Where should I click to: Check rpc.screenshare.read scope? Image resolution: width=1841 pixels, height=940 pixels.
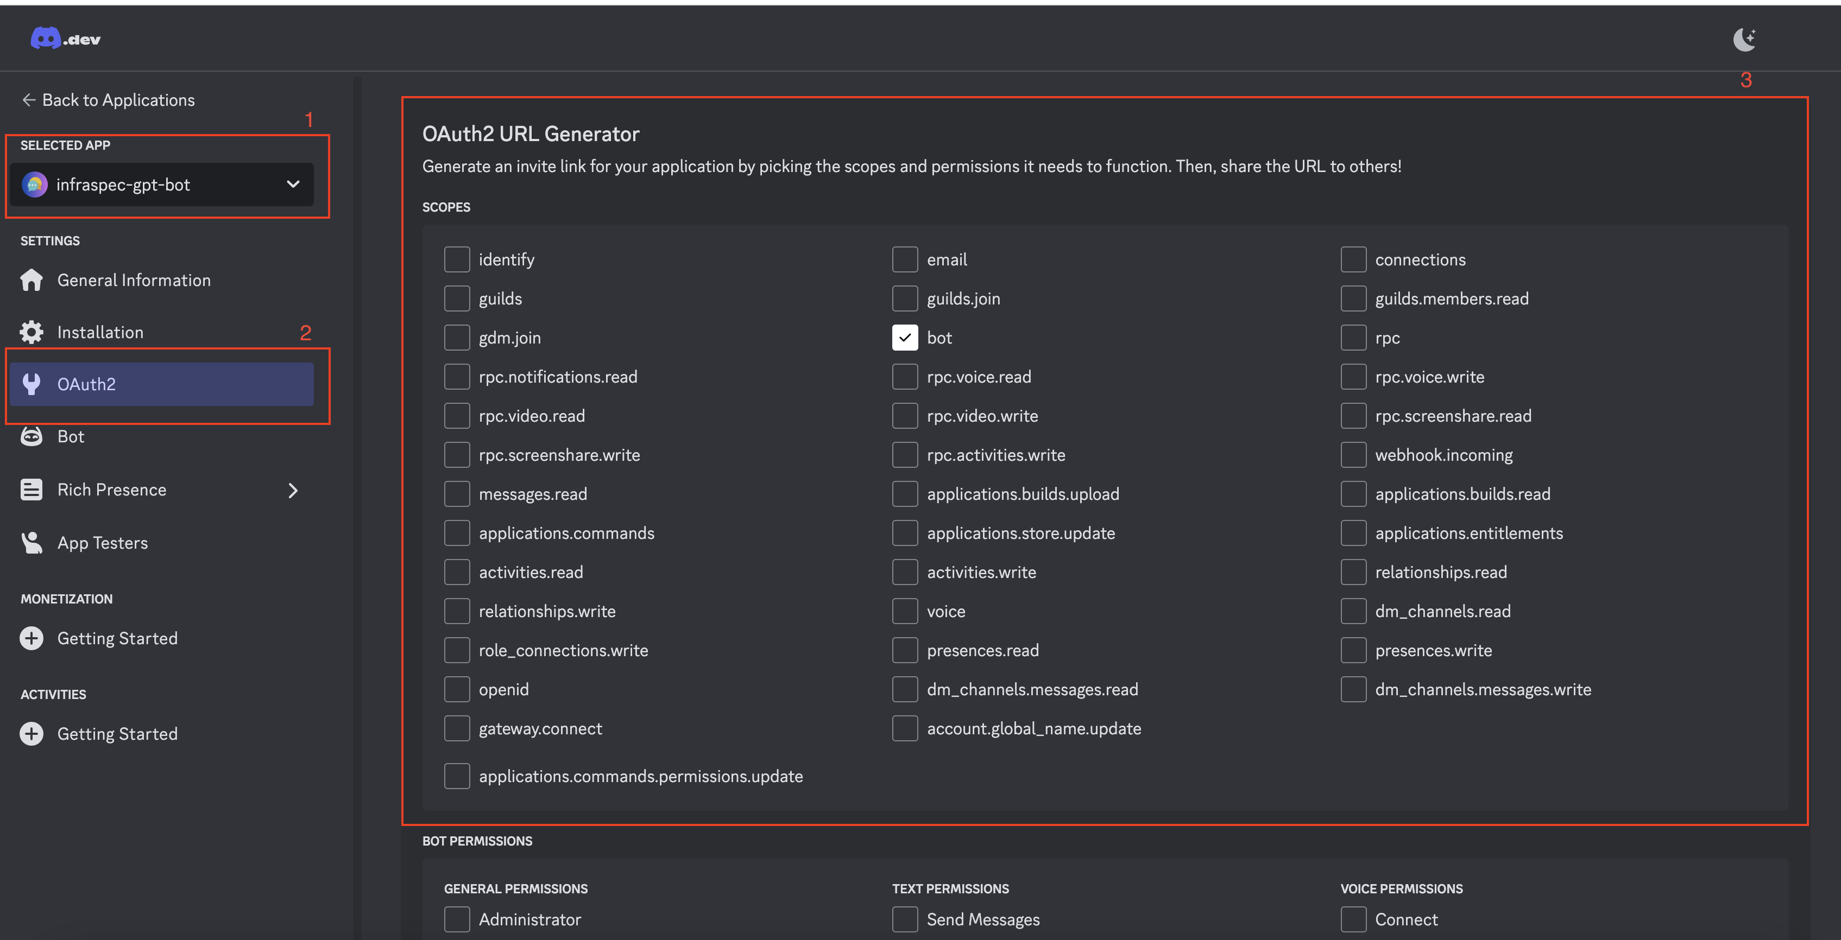(1353, 416)
